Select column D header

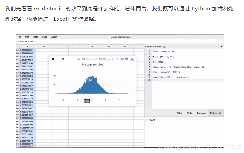pyautogui.click(x=76, y=47)
